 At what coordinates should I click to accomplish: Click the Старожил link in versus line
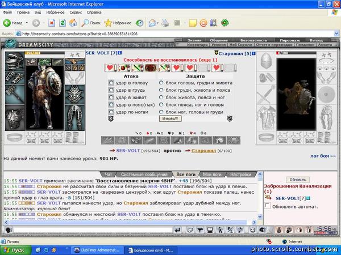click(203, 151)
